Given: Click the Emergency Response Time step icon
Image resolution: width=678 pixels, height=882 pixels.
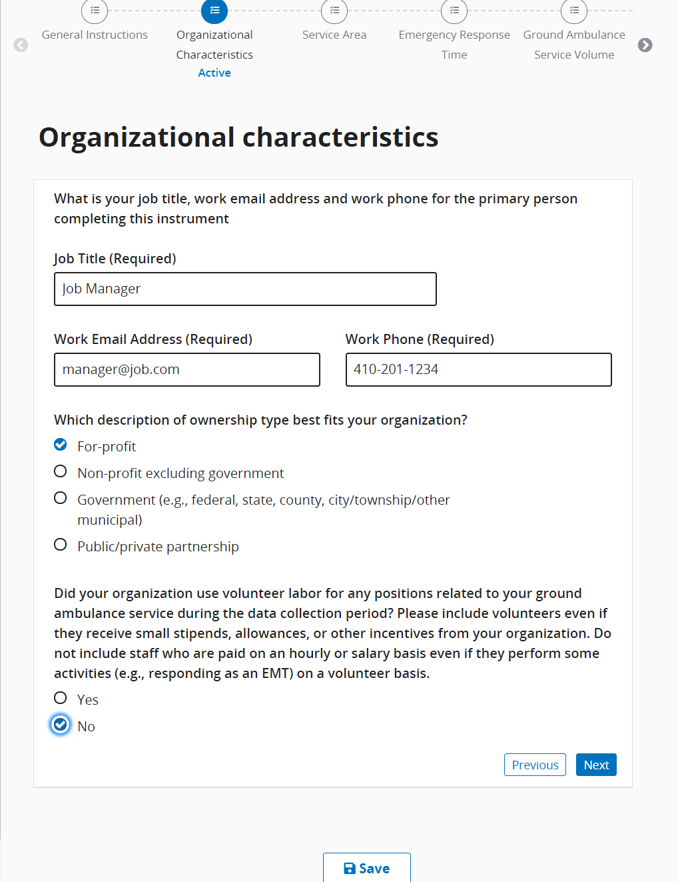Looking at the screenshot, I should (454, 11).
